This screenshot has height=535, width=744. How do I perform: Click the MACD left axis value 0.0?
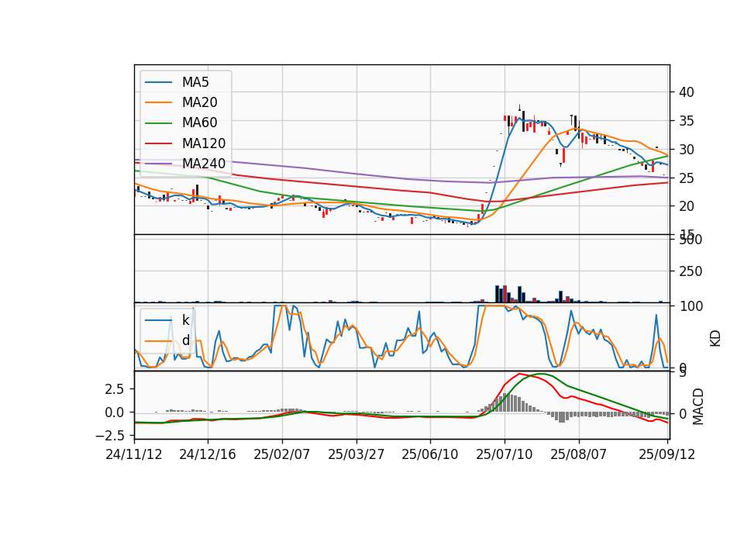(x=115, y=412)
